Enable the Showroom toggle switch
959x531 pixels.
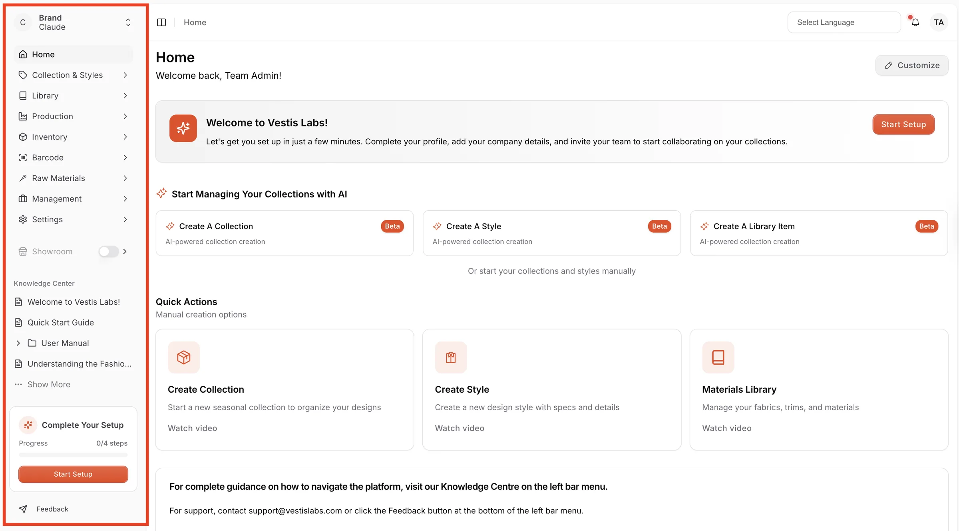109,252
